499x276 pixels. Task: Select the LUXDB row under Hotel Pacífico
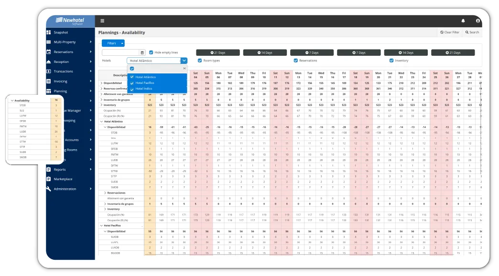[115, 247]
